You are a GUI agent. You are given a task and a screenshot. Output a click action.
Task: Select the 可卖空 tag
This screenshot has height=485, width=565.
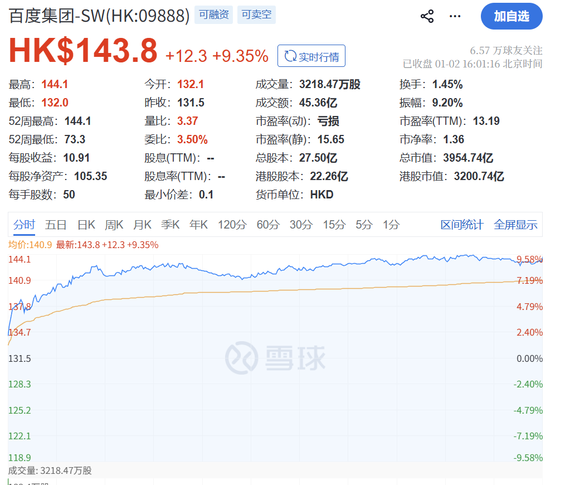[256, 15]
